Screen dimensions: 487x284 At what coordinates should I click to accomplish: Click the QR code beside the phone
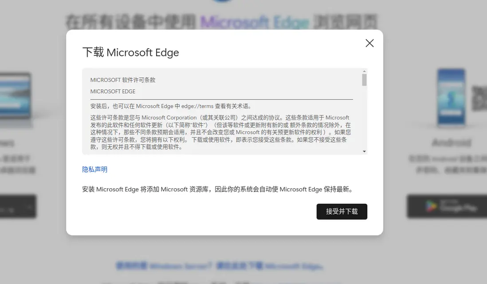479,97
